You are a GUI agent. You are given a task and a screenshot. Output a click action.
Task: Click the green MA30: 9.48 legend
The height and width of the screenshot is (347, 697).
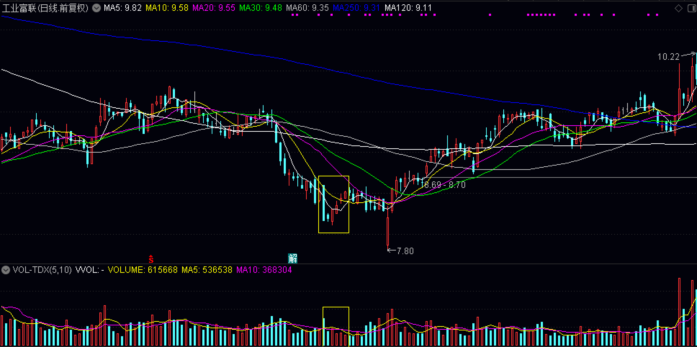point(260,8)
